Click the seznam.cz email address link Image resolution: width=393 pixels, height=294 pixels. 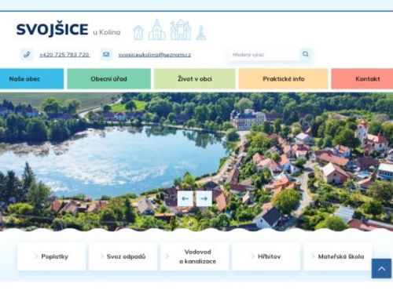click(155, 55)
